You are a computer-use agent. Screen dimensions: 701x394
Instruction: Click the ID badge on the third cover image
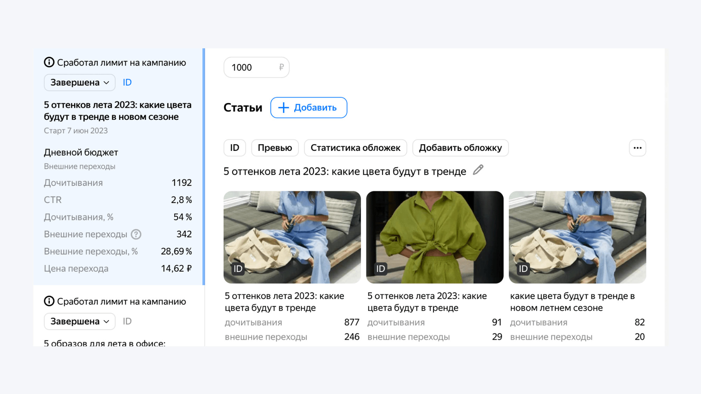coord(523,269)
